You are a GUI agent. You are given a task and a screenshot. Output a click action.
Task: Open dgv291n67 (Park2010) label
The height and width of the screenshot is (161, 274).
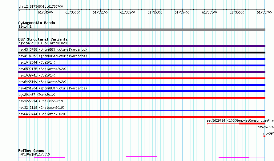pyautogui.click(x=37, y=95)
